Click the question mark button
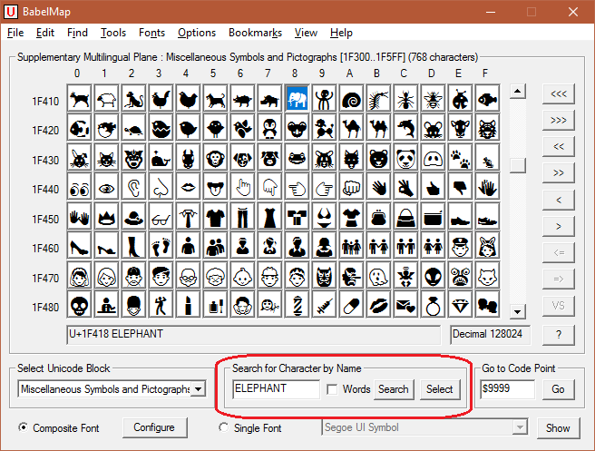Screen dimensions: 595x451 point(558,335)
